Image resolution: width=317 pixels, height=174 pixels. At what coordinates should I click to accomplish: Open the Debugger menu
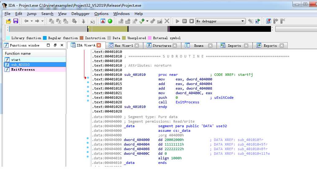coord(80,14)
